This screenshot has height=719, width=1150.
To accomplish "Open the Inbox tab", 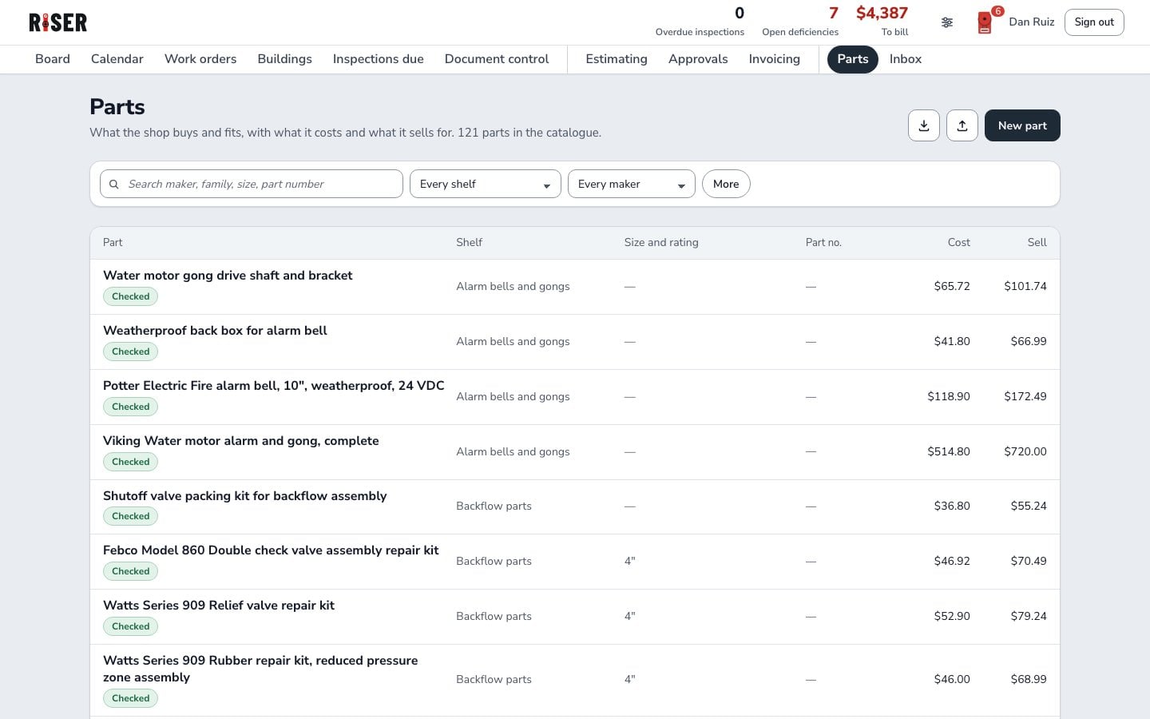I will point(906,59).
